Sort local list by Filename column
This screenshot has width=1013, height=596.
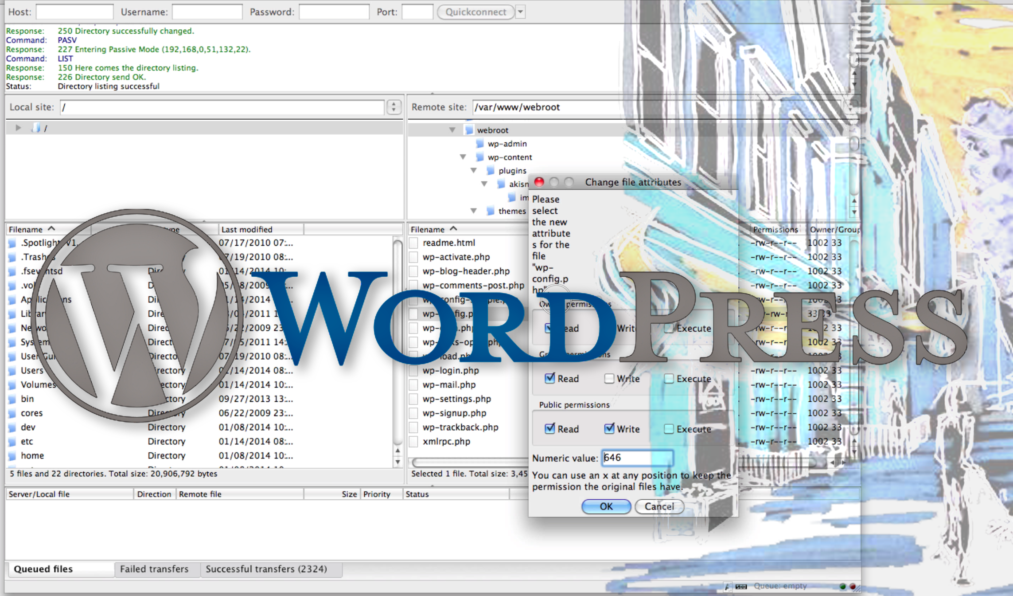(48, 229)
